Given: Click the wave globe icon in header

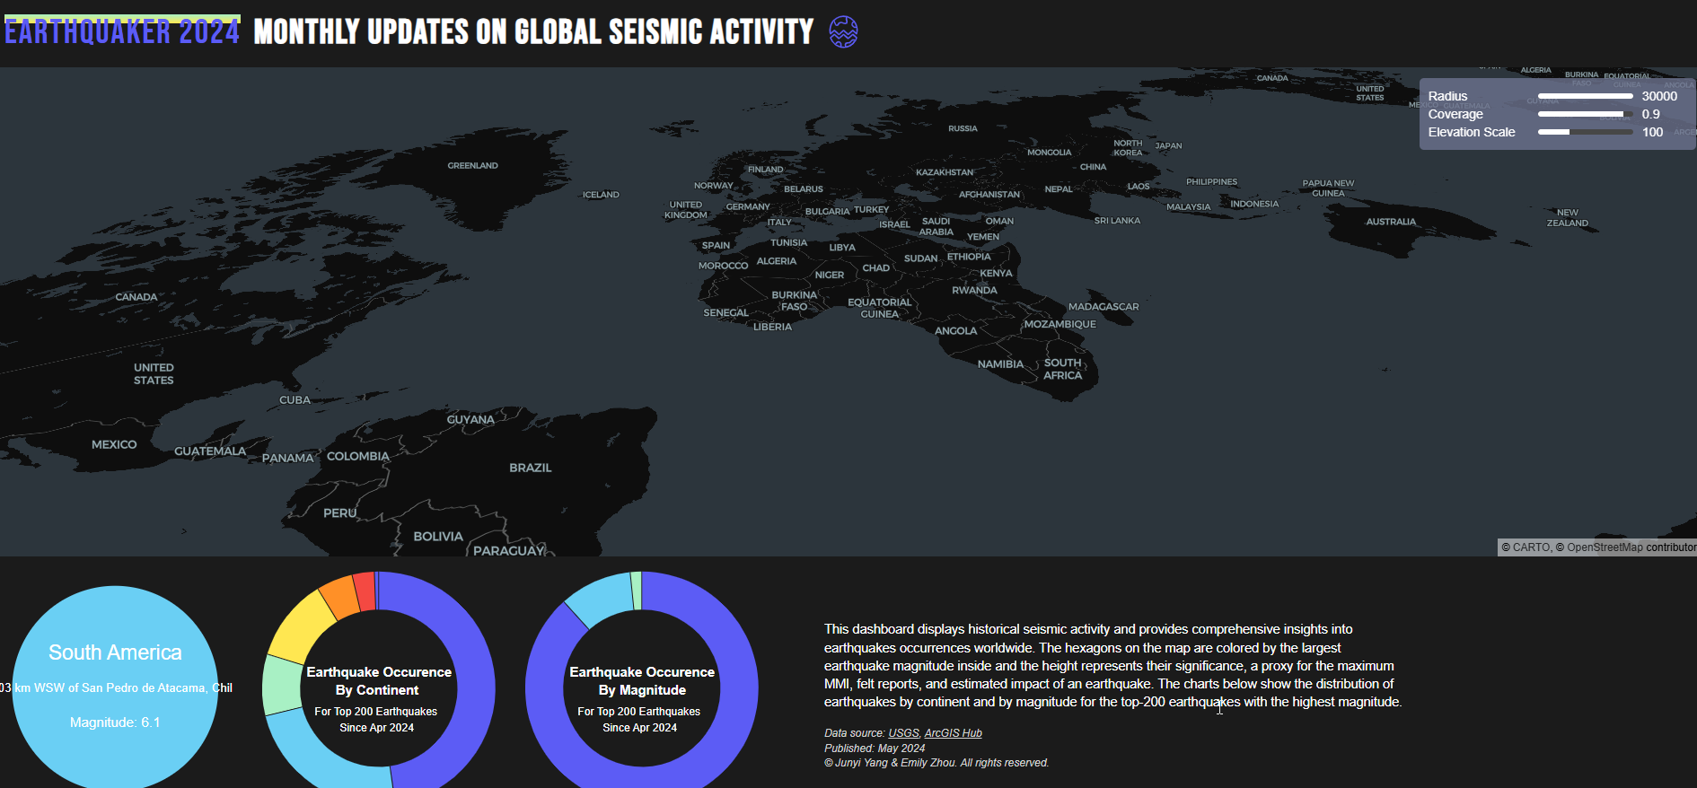Looking at the screenshot, I should [x=842, y=32].
